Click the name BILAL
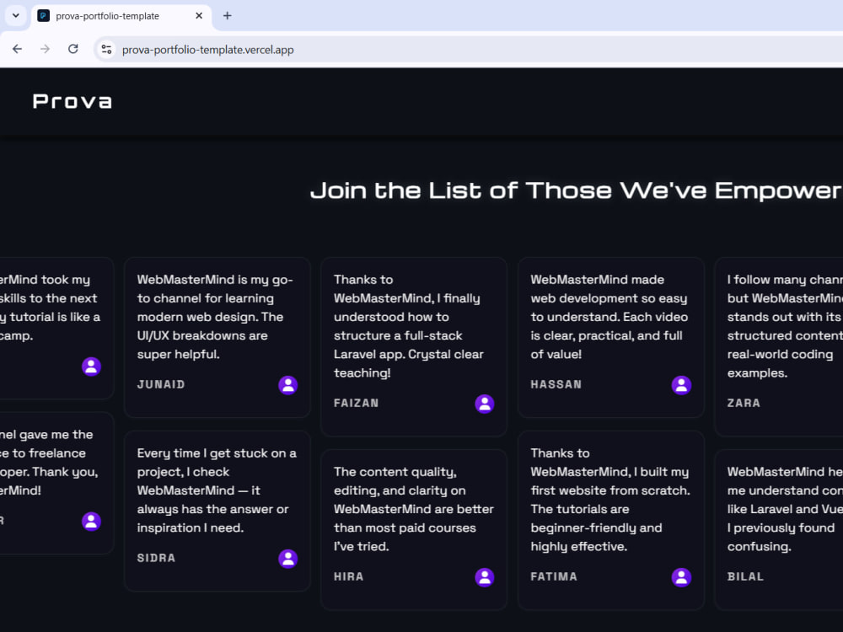The image size is (843, 632). point(746,576)
